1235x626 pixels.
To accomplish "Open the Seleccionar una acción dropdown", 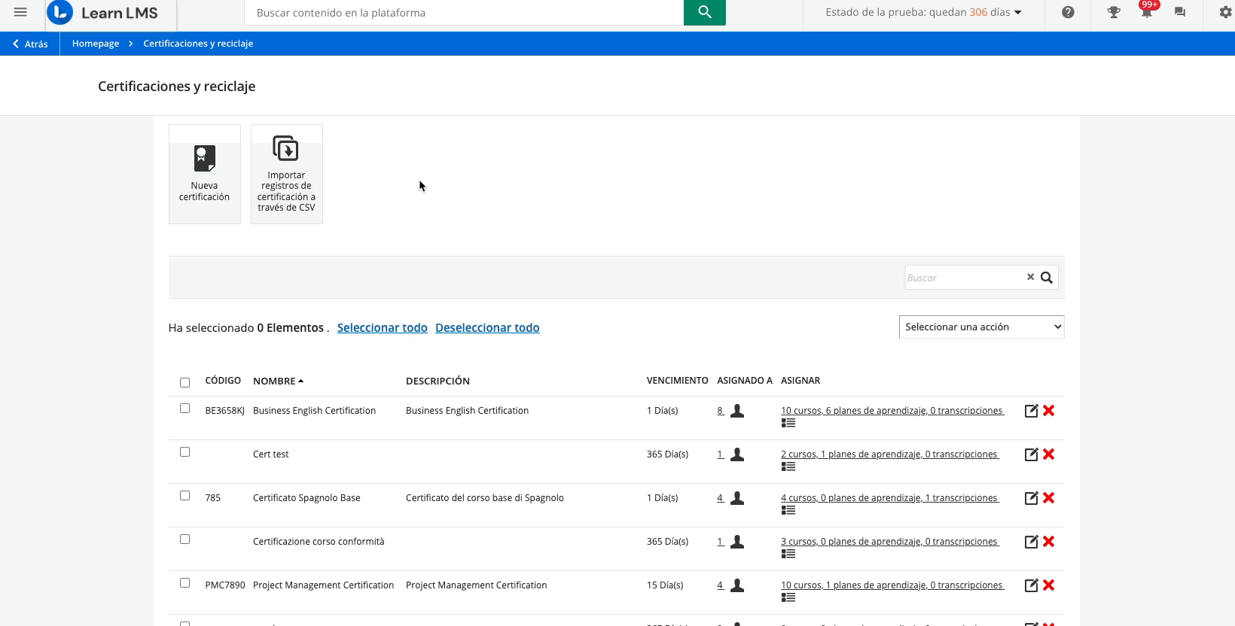I will tap(981, 327).
